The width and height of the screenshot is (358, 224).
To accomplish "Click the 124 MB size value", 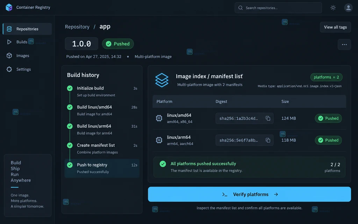I will pos(288,118).
